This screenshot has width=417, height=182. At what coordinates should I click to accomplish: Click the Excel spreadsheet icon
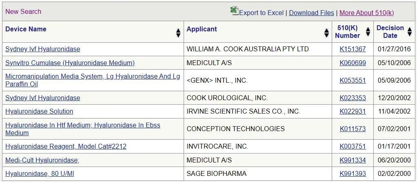(x=234, y=11)
